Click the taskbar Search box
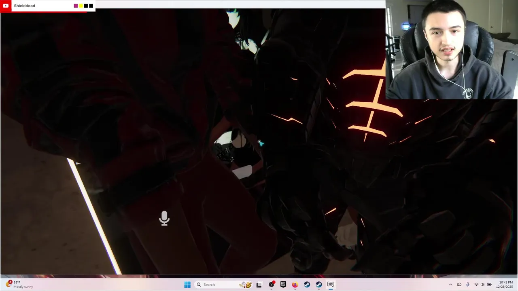Image resolution: width=518 pixels, height=291 pixels. (x=223, y=285)
